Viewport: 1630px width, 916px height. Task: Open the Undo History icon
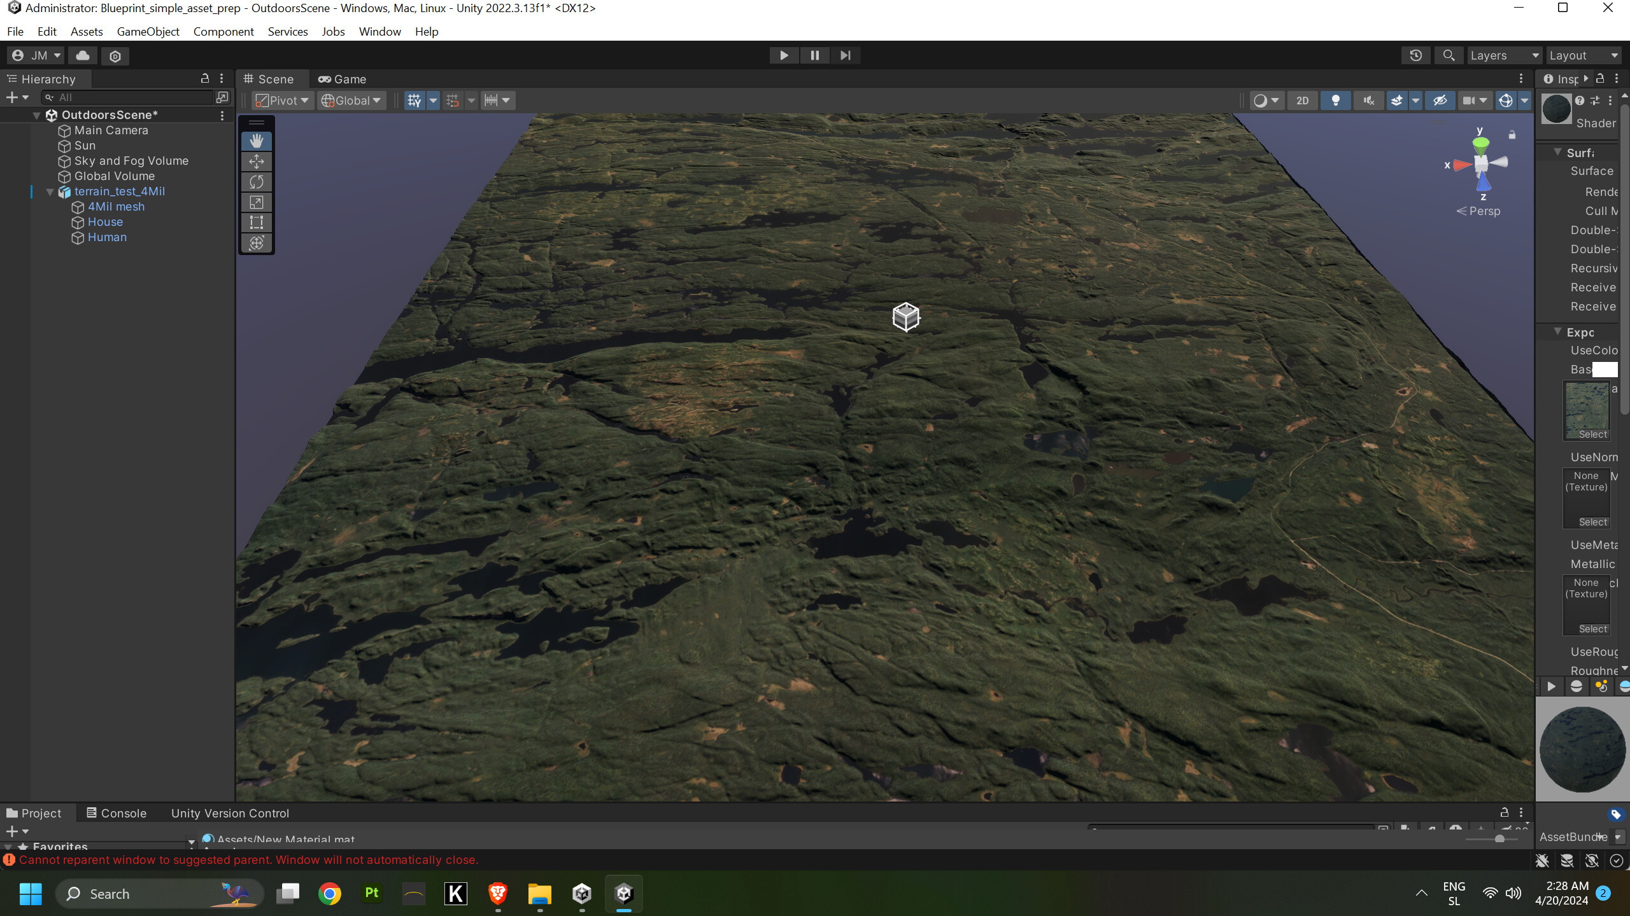click(1415, 55)
